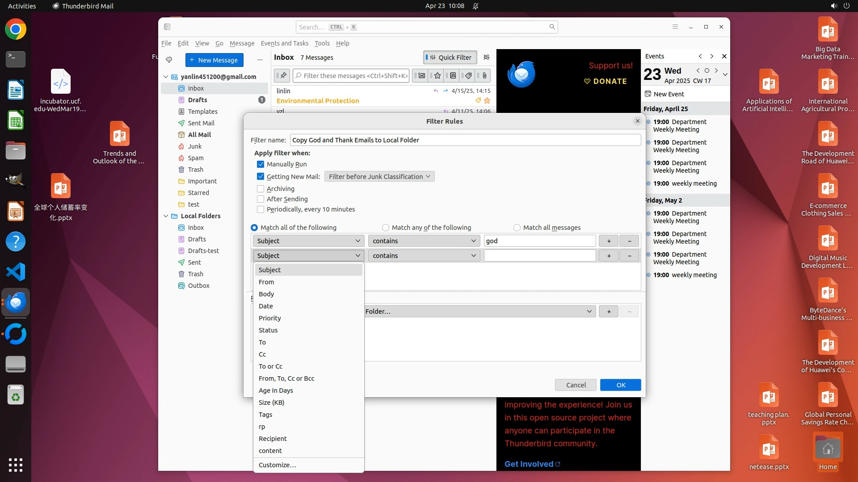Uncheck the Manually Run checkbox

coord(261,164)
